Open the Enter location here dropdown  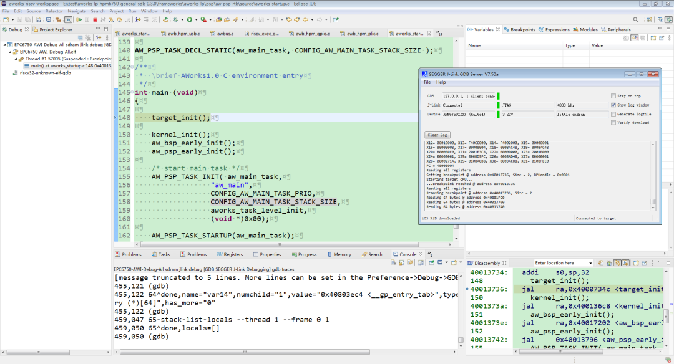coord(590,263)
